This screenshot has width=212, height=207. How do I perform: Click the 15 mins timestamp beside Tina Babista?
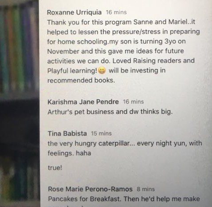[x=101, y=133]
